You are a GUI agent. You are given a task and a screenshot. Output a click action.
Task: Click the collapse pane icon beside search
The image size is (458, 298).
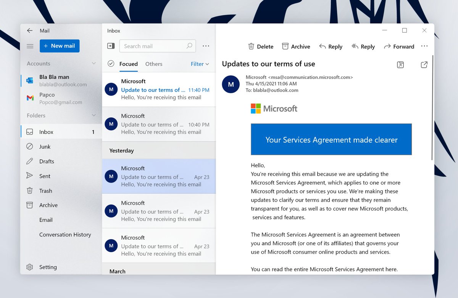coord(111,46)
